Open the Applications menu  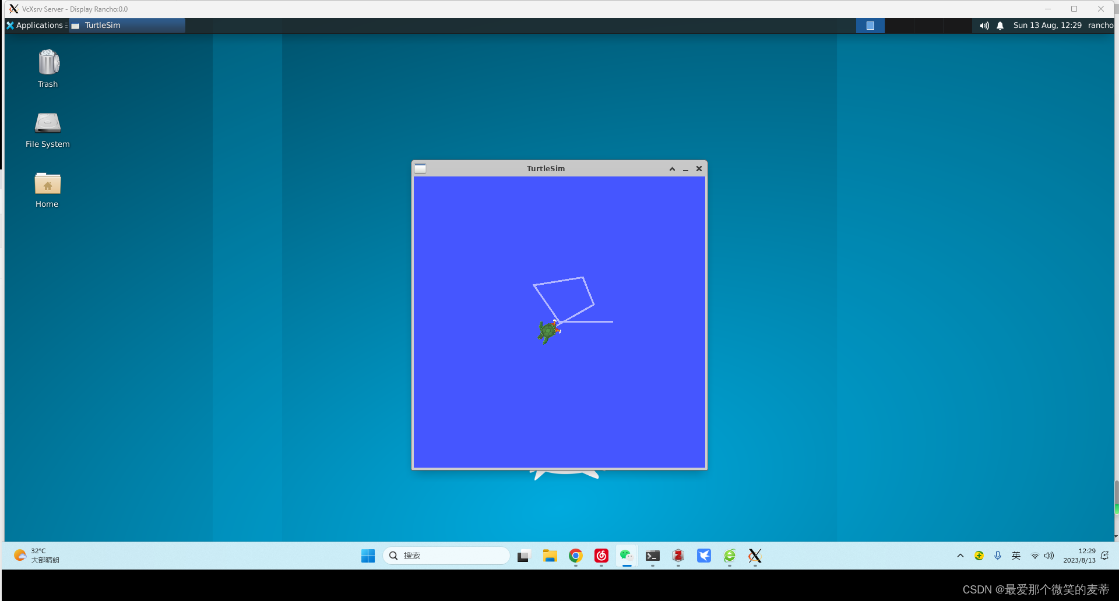(x=36, y=25)
